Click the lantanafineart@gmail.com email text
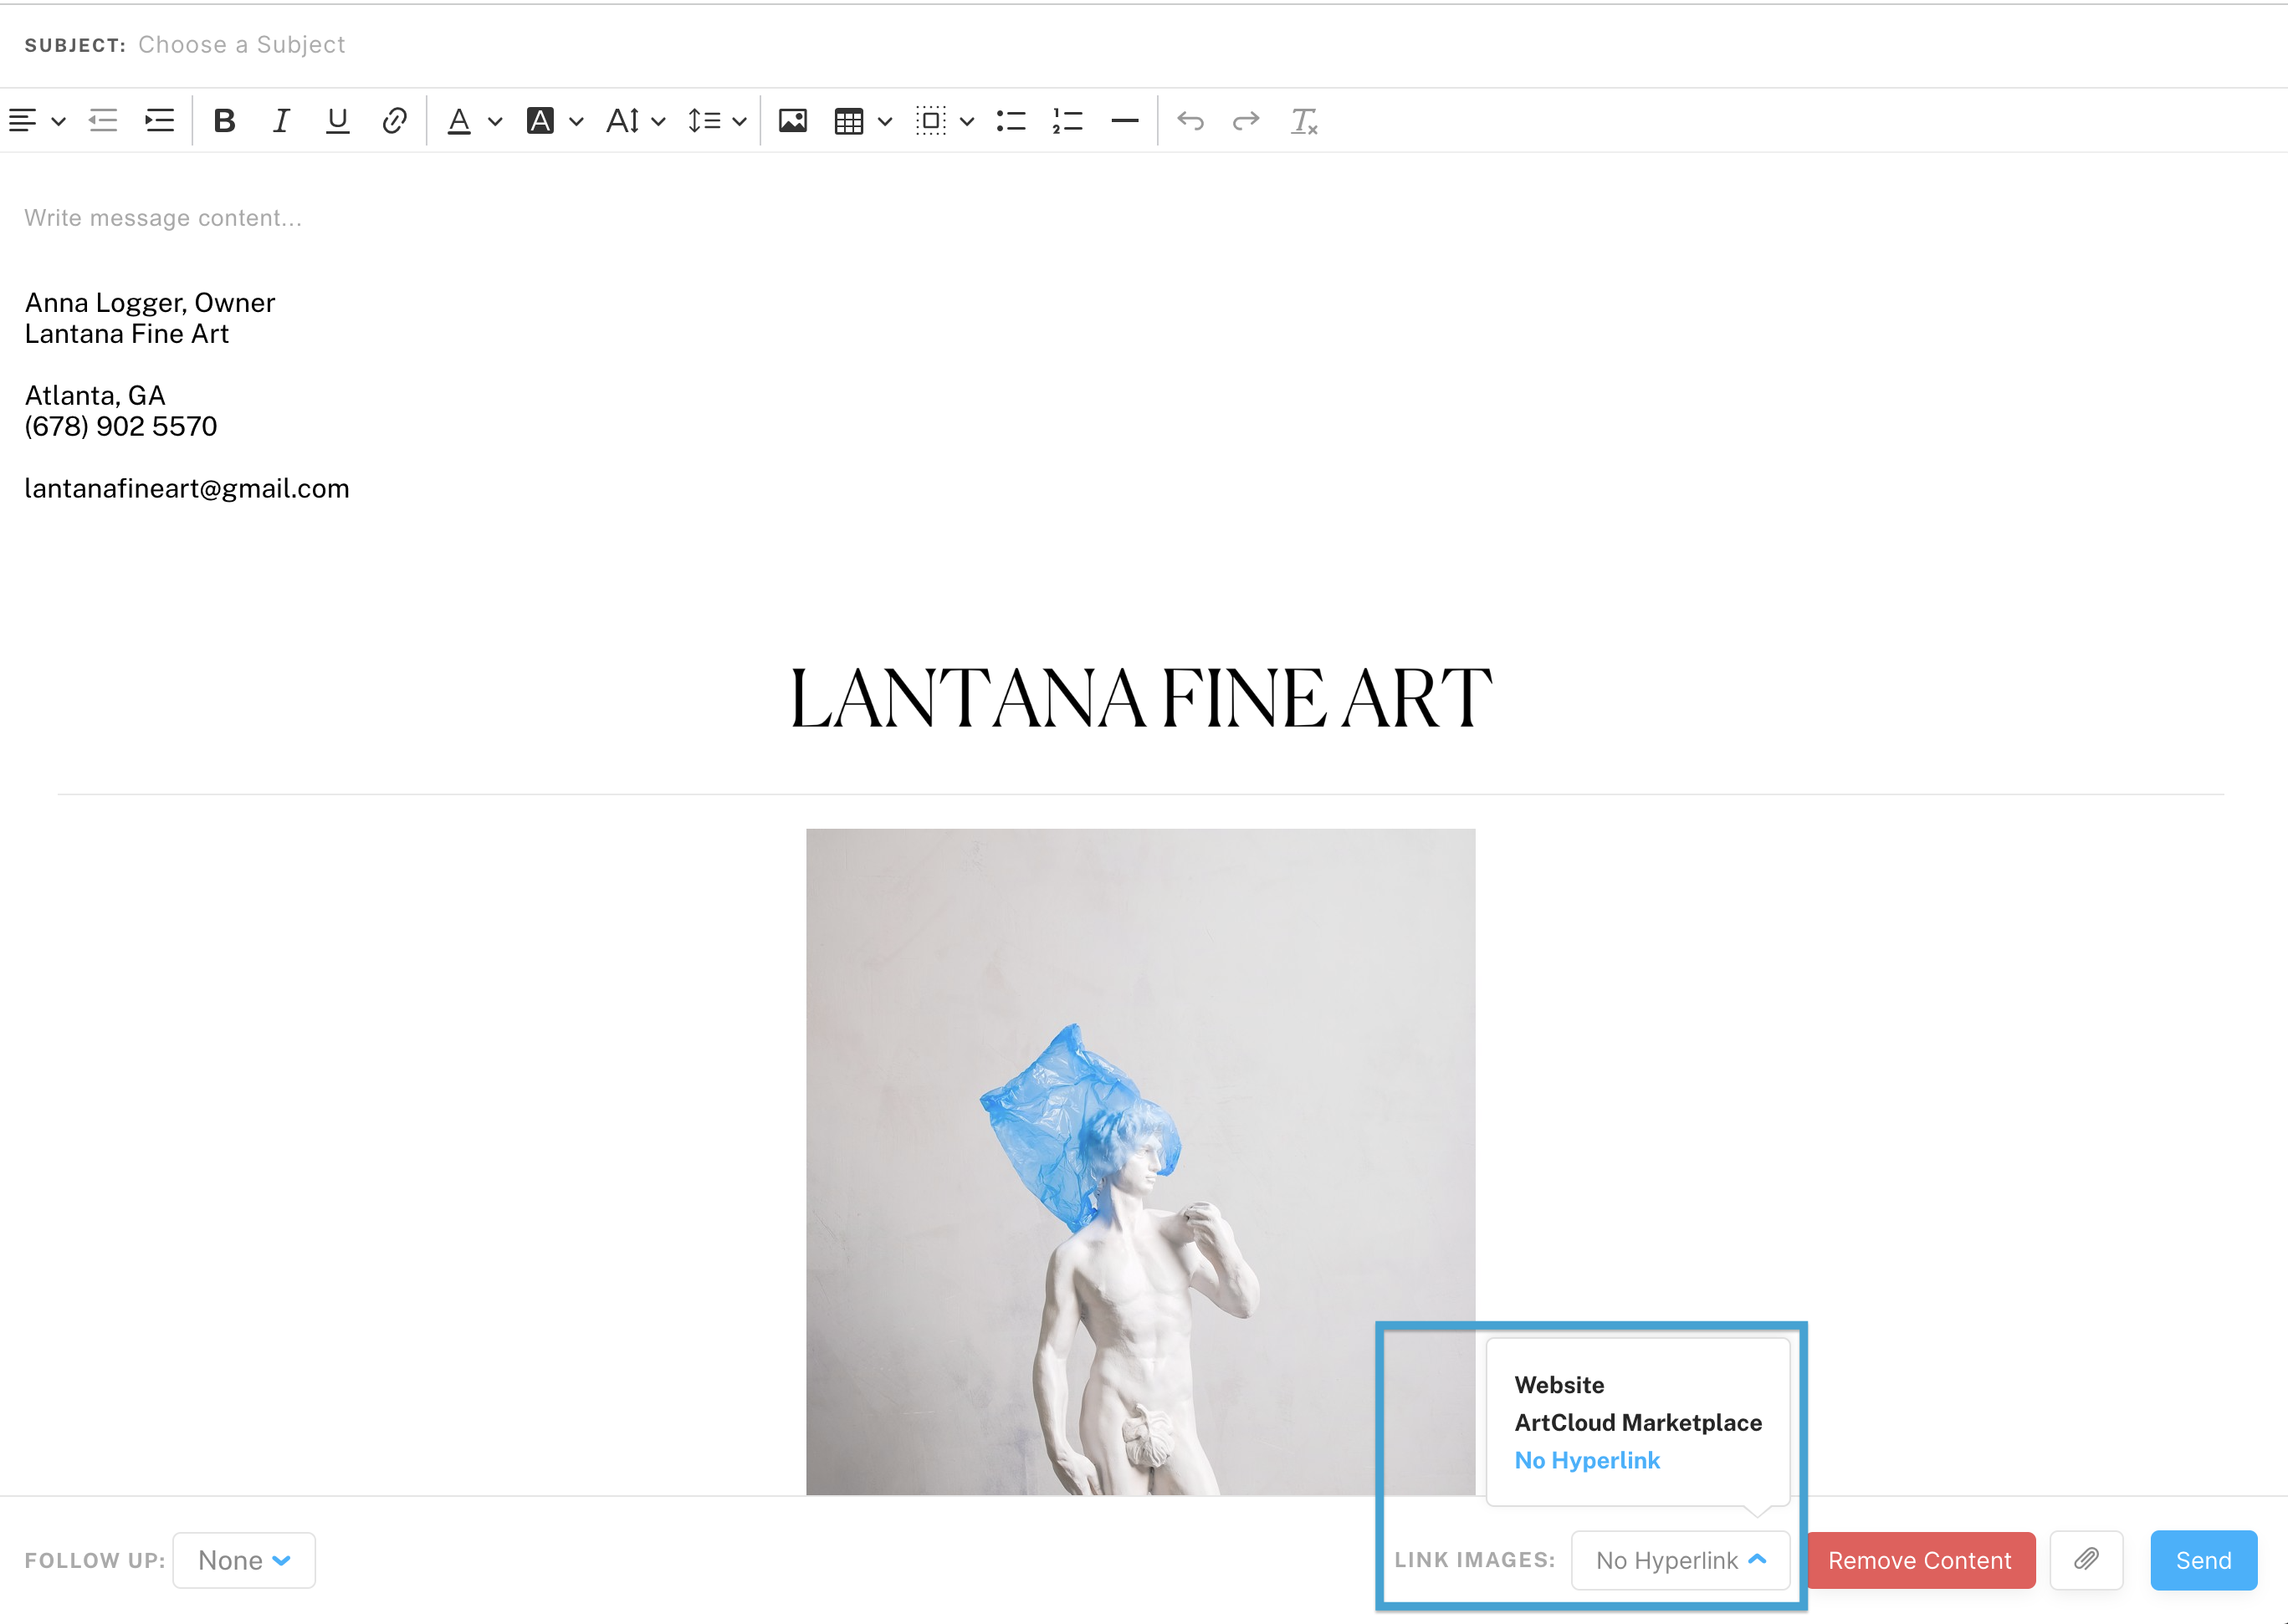Screen dimensions: 2288x1624 pyautogui.click(x=187, y=489)
